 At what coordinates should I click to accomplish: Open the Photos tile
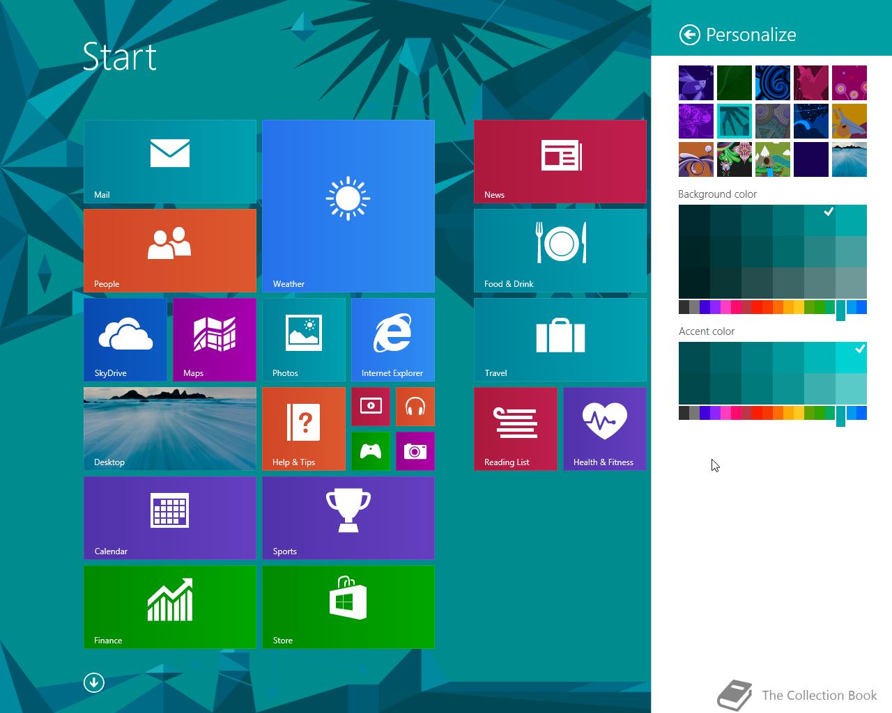click(304, 340)
